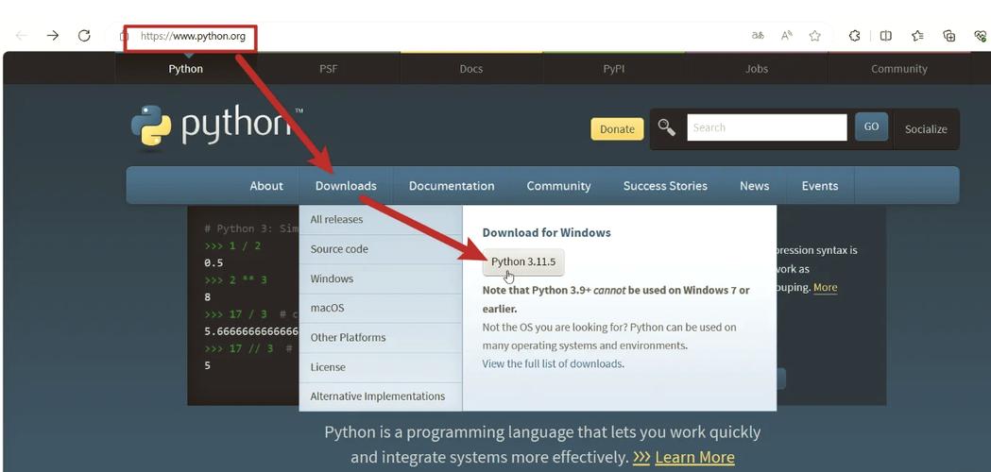Click the Search input field
Screen dimensions: 991x472
click(x=767, y=127)
